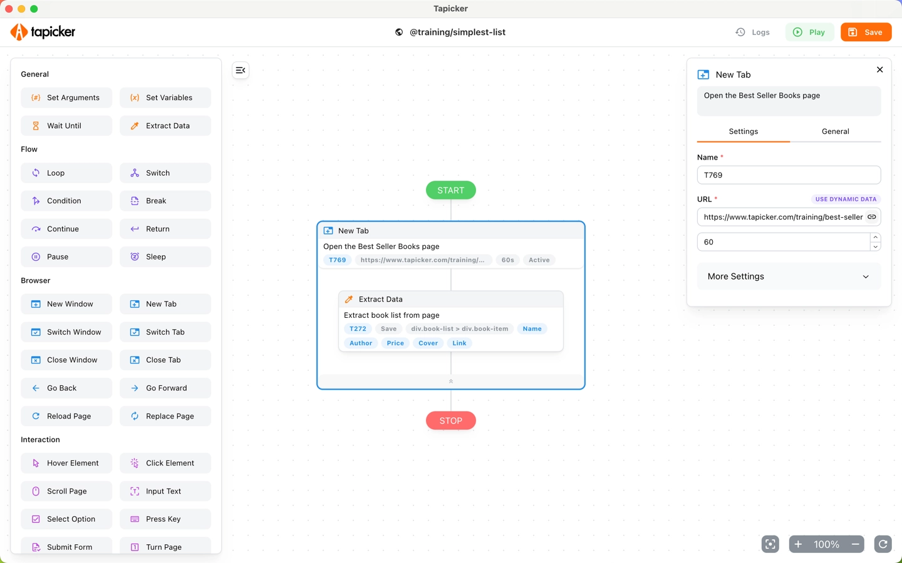Screen dimensions: 902x563
Task: Switch to the General tab
Action: pyautogui.click(x=836, y=131)
